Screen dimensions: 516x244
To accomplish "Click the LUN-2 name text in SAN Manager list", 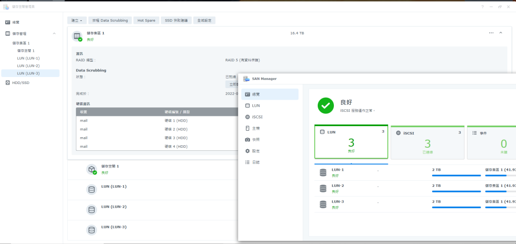I will tap(337, 186).
